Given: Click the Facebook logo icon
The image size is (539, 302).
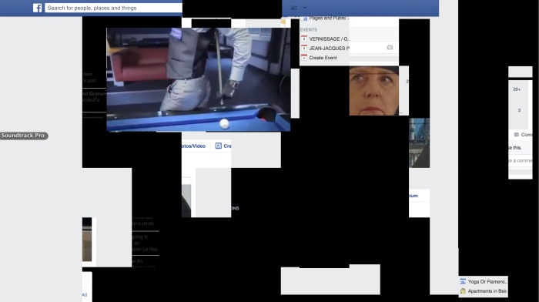Looking at the screenshot, I should (x=38, y=8).
